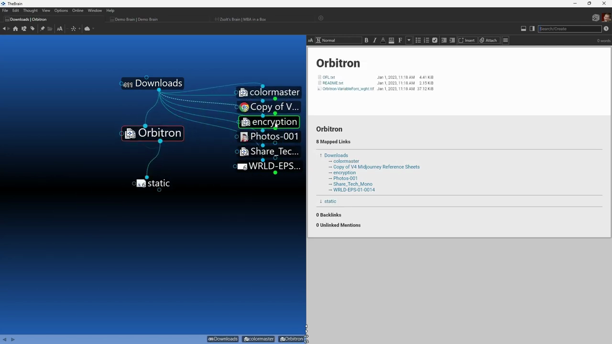Open the extra formatting options dropdown
Image resolution: width=612 pixels, height=344 pixels.
coord(409,41)
